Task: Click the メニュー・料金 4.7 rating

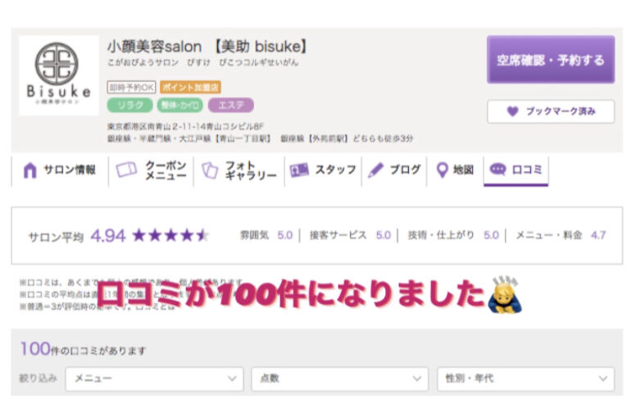Action: click(561, 235)
